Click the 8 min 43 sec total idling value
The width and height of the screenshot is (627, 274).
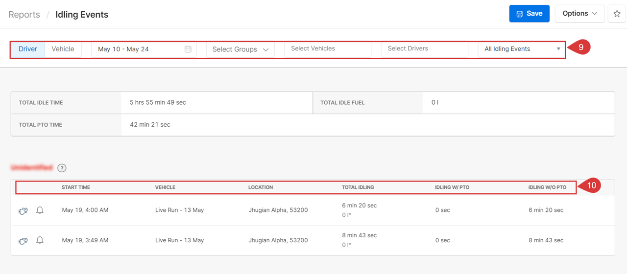[359, 235]
